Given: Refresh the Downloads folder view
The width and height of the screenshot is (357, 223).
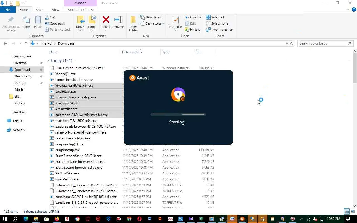Looking at the screenshot, I should pos(292,43).
